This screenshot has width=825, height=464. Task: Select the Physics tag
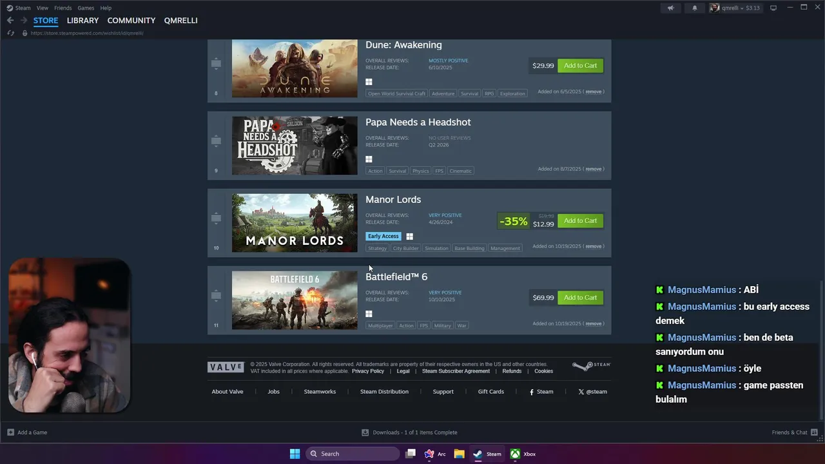420,171
